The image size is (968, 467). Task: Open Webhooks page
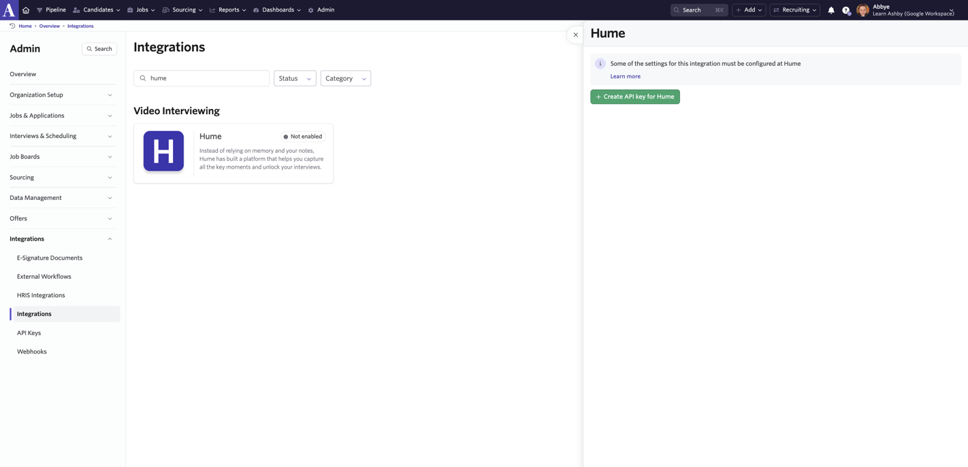(x=32, y=351)
